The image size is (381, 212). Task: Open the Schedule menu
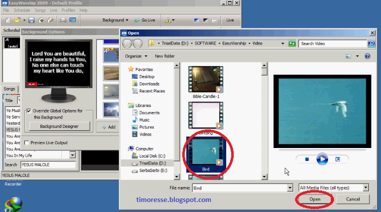pos(22,10)
